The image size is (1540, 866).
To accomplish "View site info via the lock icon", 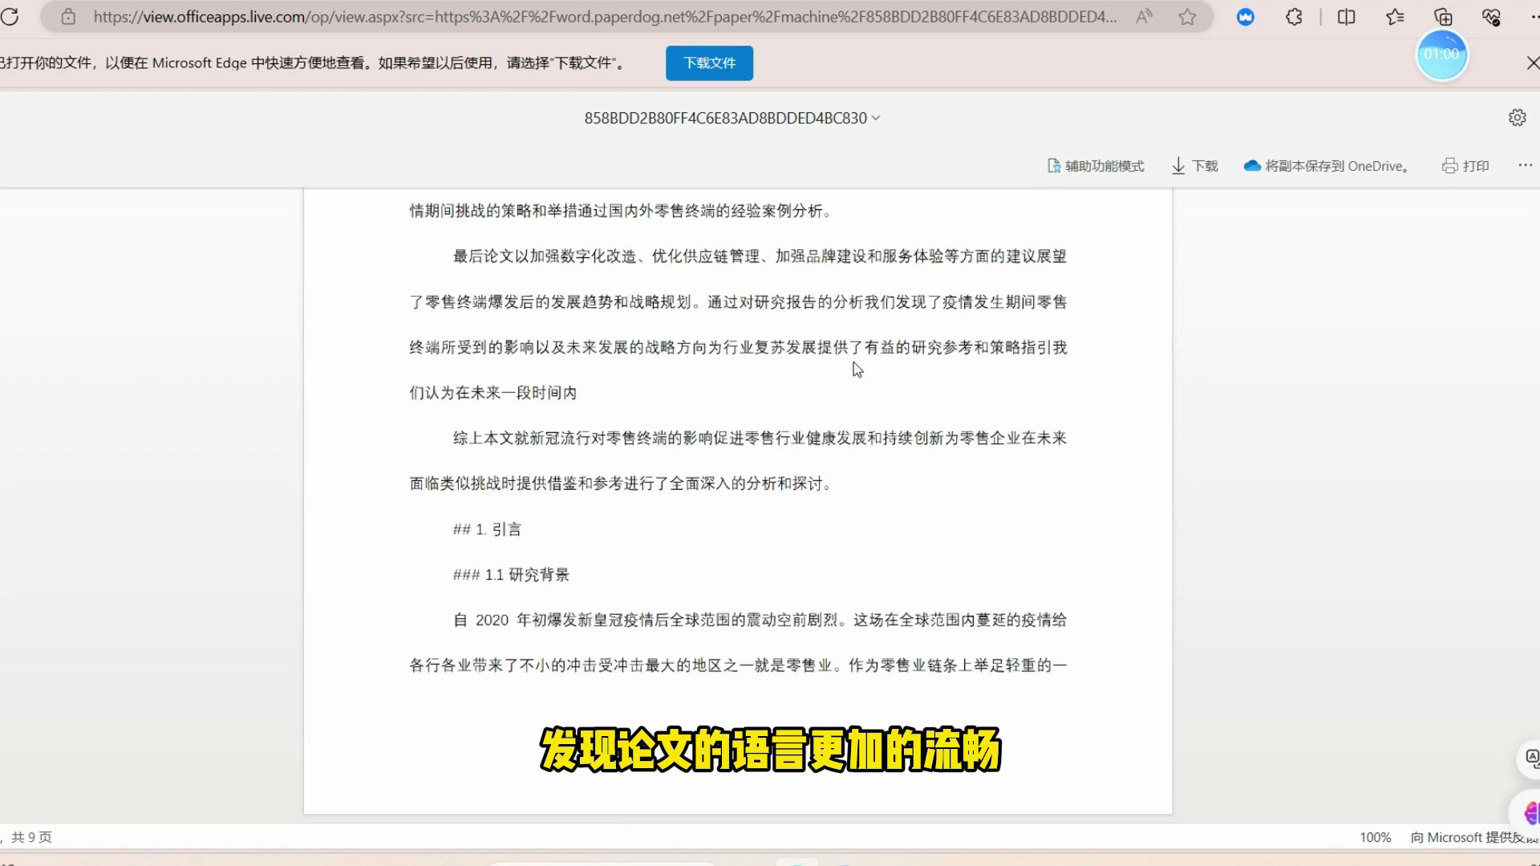I will click(x=68, y=17).
